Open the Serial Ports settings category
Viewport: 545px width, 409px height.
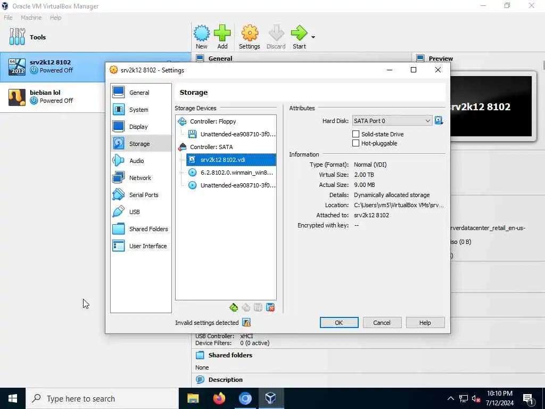[141, 195]
